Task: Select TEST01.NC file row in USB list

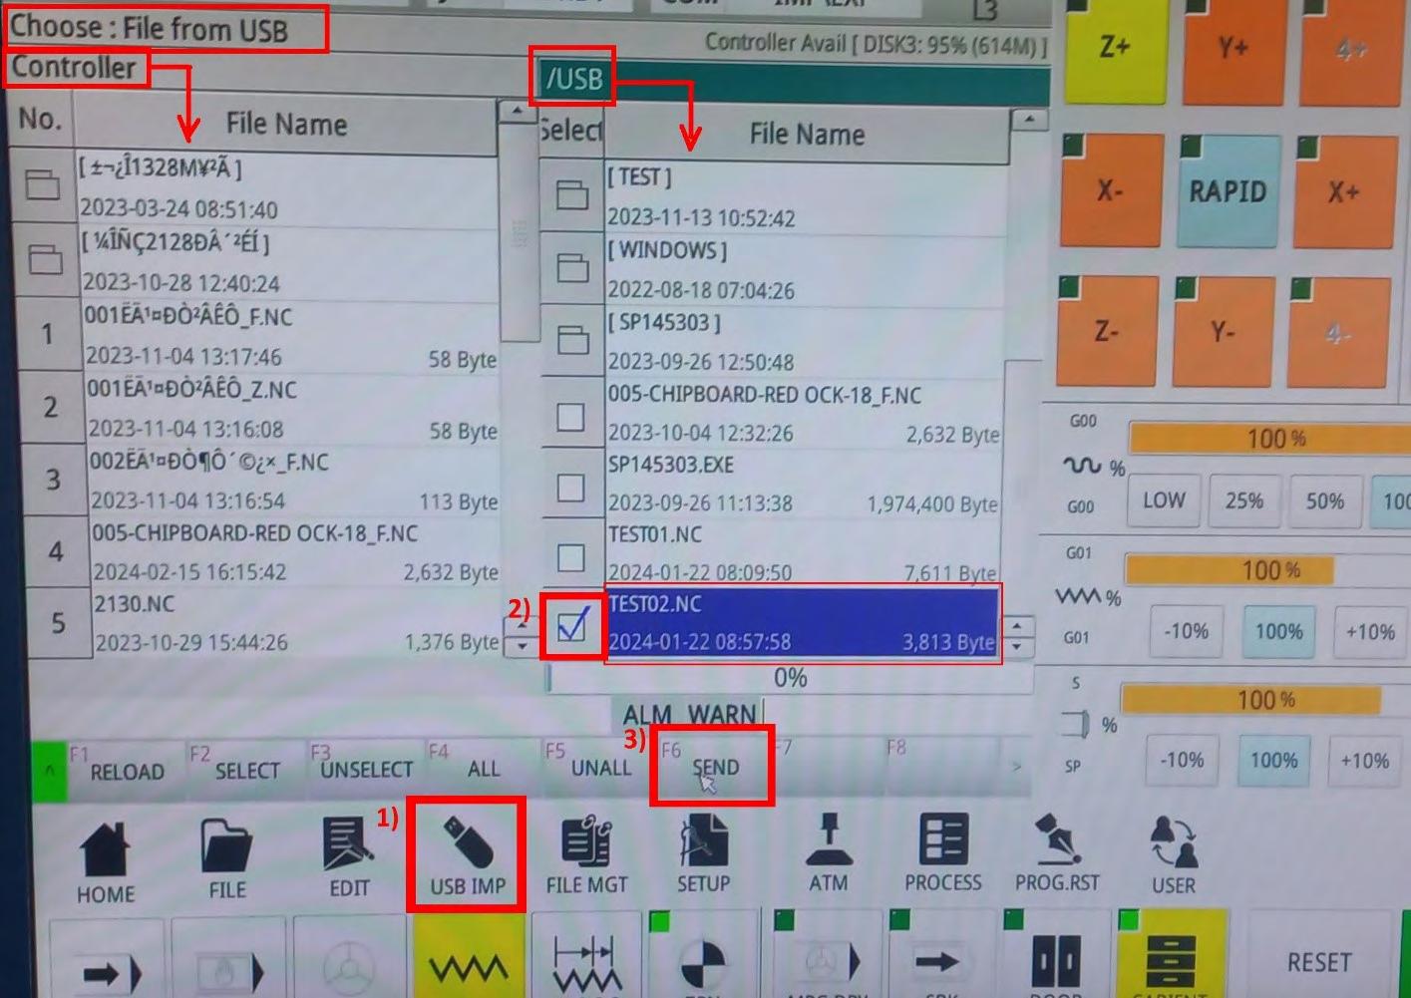Action: [x=804, y=552]
